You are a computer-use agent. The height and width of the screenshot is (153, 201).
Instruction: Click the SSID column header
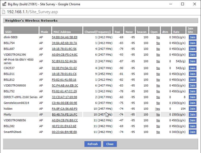tap(21, 30)
